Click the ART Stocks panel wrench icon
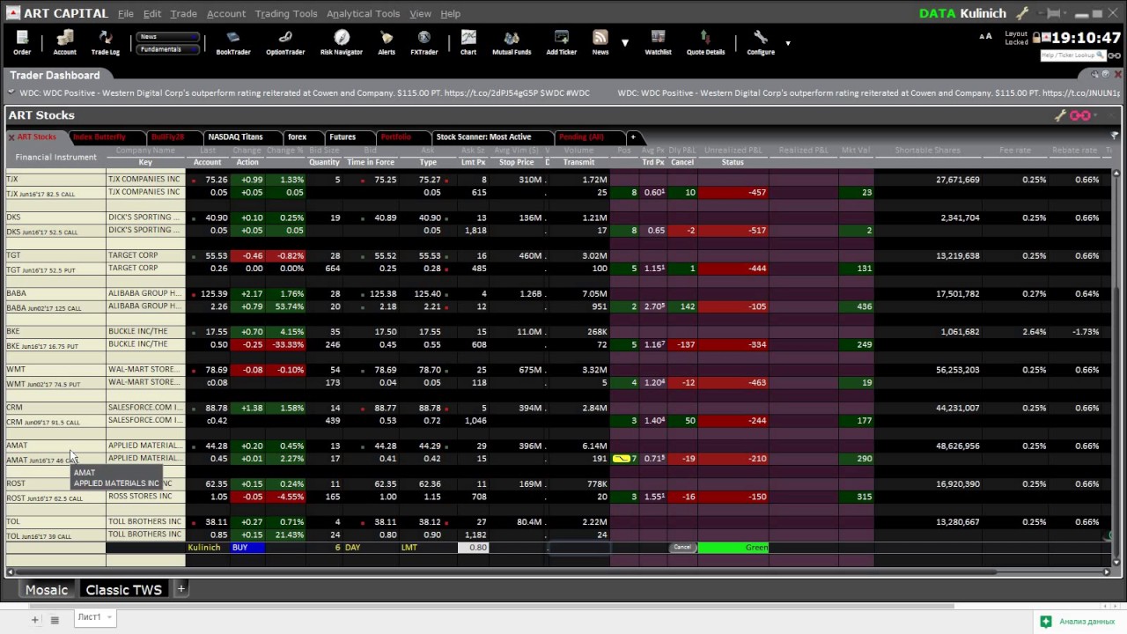The height and width of the screenshot is (634, 1127). click(x=1060, y=115)
